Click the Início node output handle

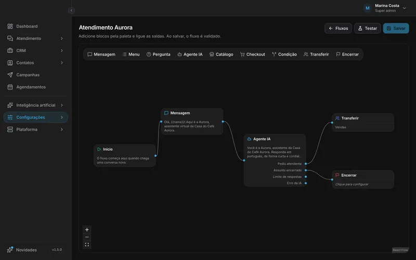click(x=155, y=155)
